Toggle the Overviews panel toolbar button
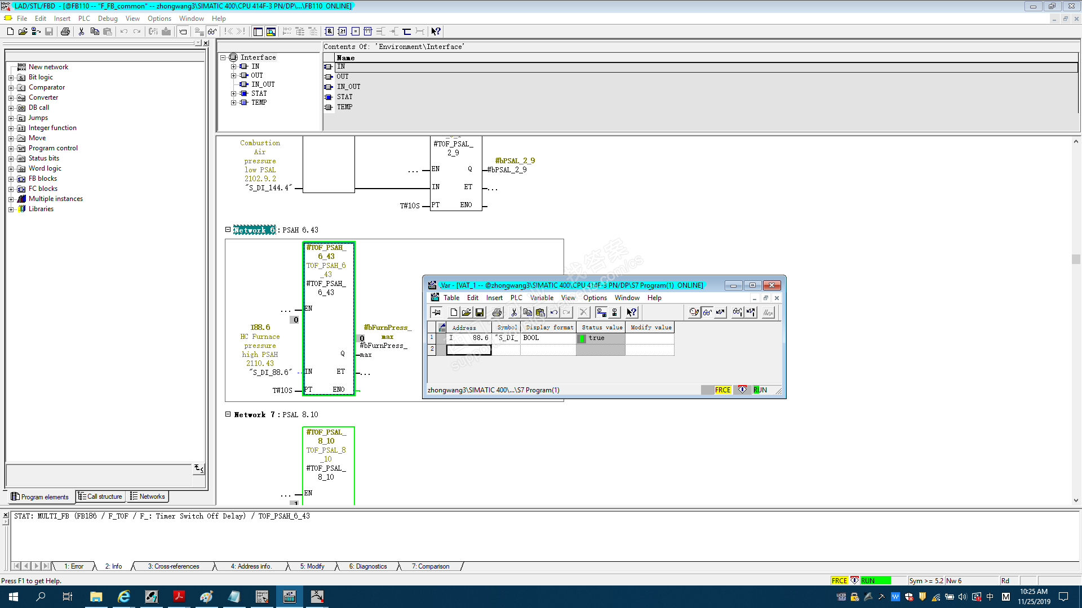 pos(258,32)
